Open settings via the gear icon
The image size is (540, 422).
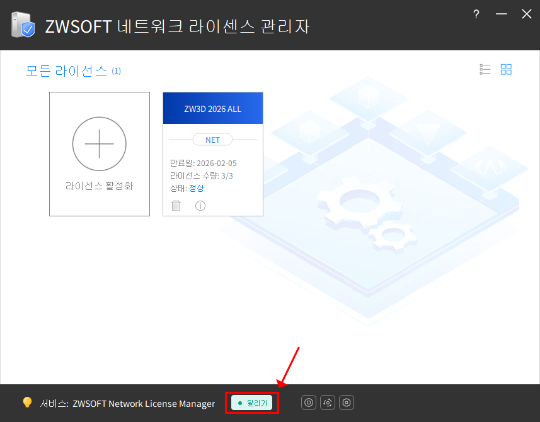tap(346, 402)
